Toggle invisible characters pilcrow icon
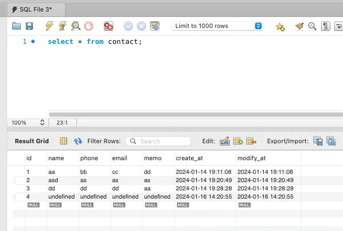Viewport: 343px width, 231px height. coord(325,26)
